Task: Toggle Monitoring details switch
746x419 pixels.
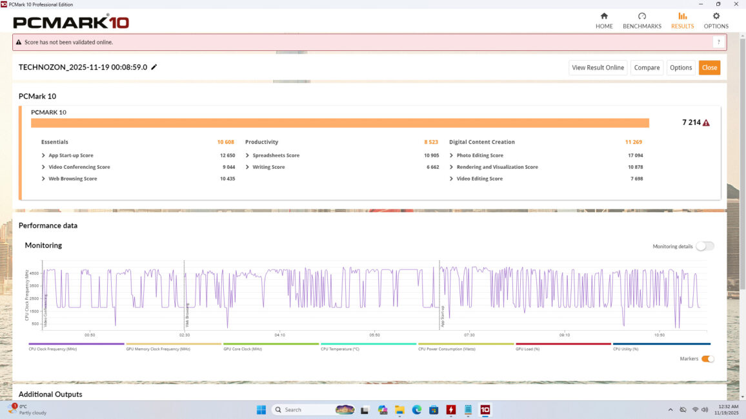Action: click(x=705, y=246)
